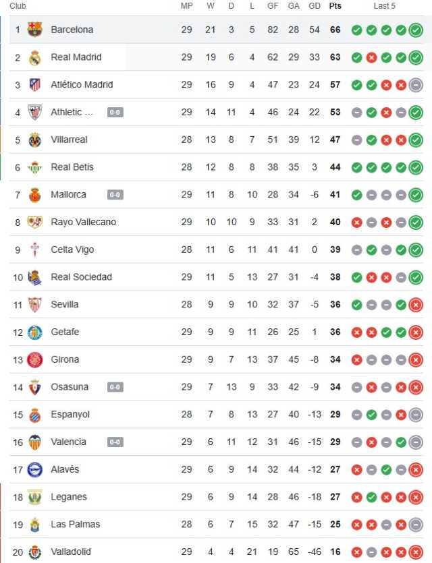Screen dimensions: 432x563
Task: Select Atlético Madrid's latest draw result circle
Action: (x=416, y=85)
